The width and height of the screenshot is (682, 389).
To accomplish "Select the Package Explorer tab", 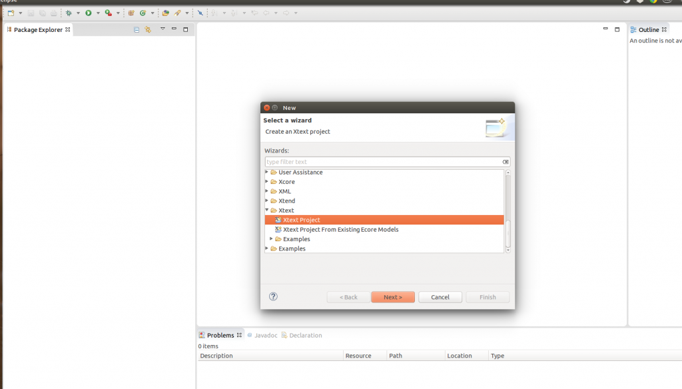I will click(x=38, y=29).
